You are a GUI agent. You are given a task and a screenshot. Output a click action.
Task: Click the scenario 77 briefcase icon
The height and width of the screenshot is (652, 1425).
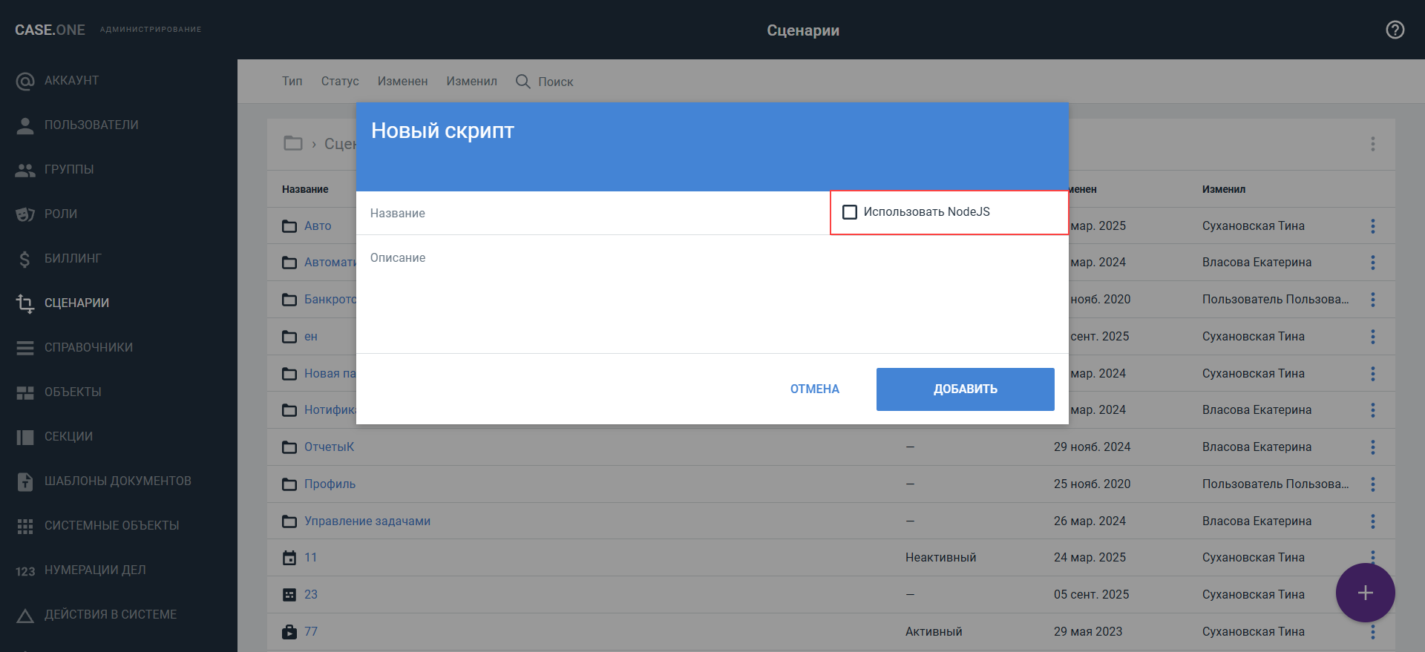pos(289,632)
